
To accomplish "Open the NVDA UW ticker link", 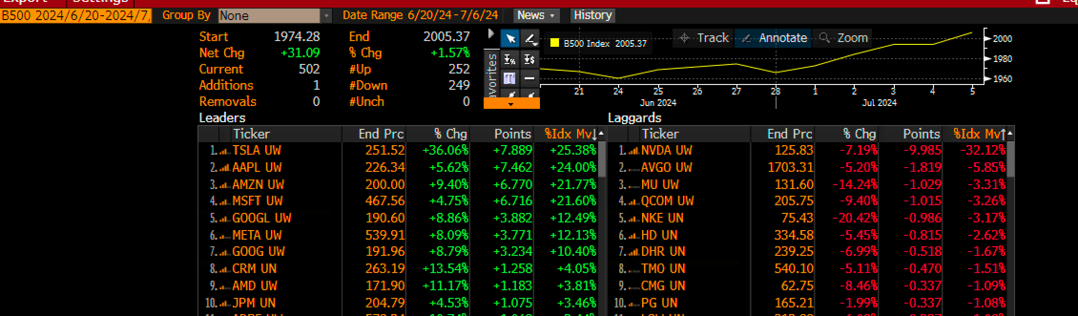I will pyautogui.click(x=666, y=150).
